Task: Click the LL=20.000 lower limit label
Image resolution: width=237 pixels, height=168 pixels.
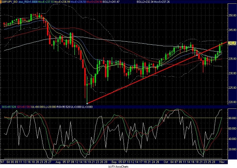Action: coord(50,107)
